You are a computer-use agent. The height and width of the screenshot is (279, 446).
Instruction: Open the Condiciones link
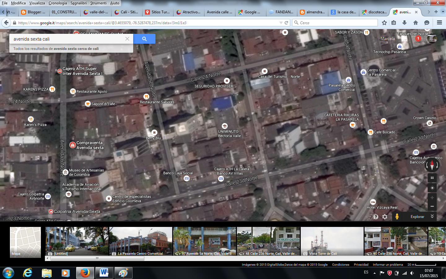pyautogui.click(x=341, y=265)
